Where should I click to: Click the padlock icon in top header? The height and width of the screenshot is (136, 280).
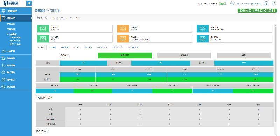266,3
